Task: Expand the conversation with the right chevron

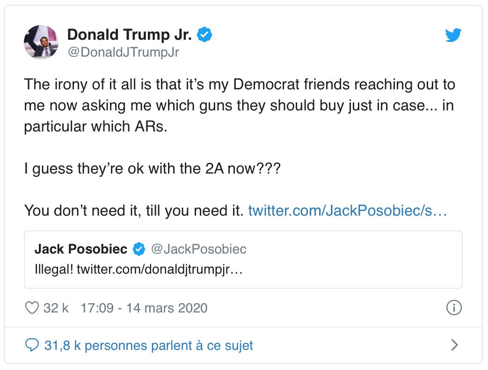Action: click(454, 345)
